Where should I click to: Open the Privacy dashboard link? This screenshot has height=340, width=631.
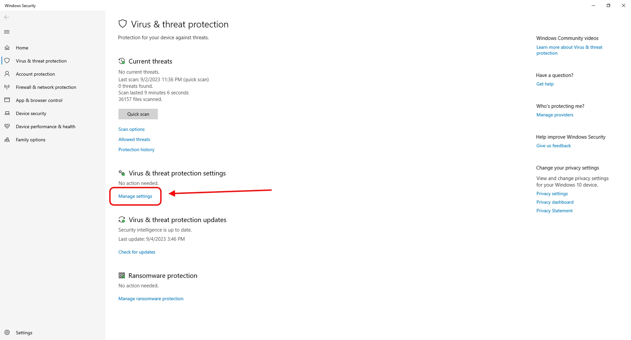(555, 202)
